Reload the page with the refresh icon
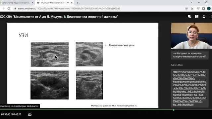 tap(9, 9)
